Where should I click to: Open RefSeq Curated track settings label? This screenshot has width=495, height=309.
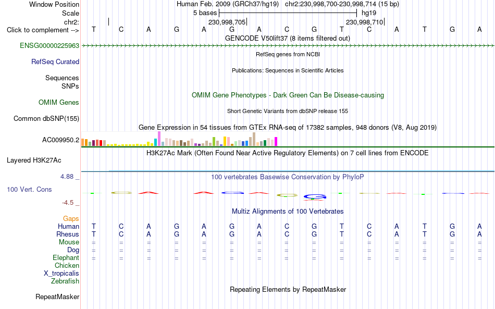click(x=55, y=61)
